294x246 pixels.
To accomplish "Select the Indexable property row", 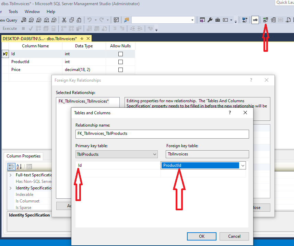I will (x=33, y=195).
